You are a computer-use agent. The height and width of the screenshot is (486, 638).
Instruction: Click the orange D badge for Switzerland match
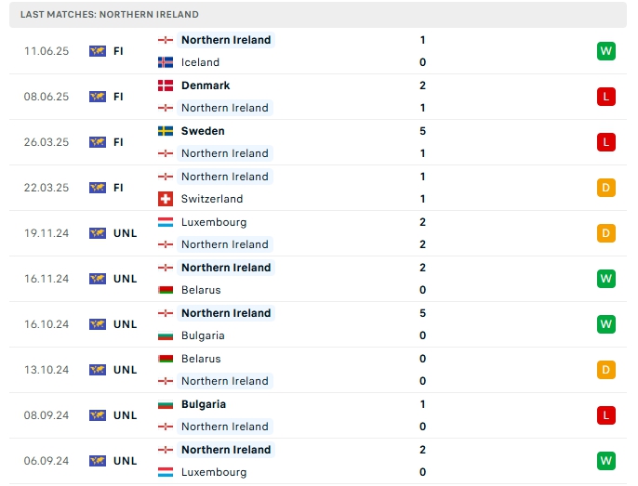click(x=605, y=188)
